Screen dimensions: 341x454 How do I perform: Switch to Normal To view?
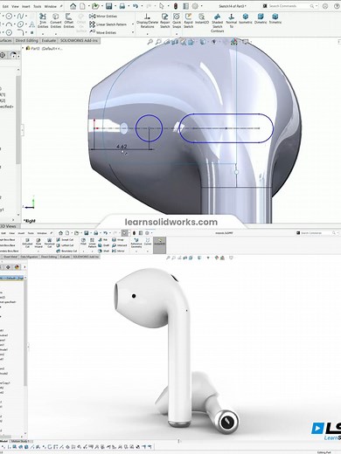point(232,21)
